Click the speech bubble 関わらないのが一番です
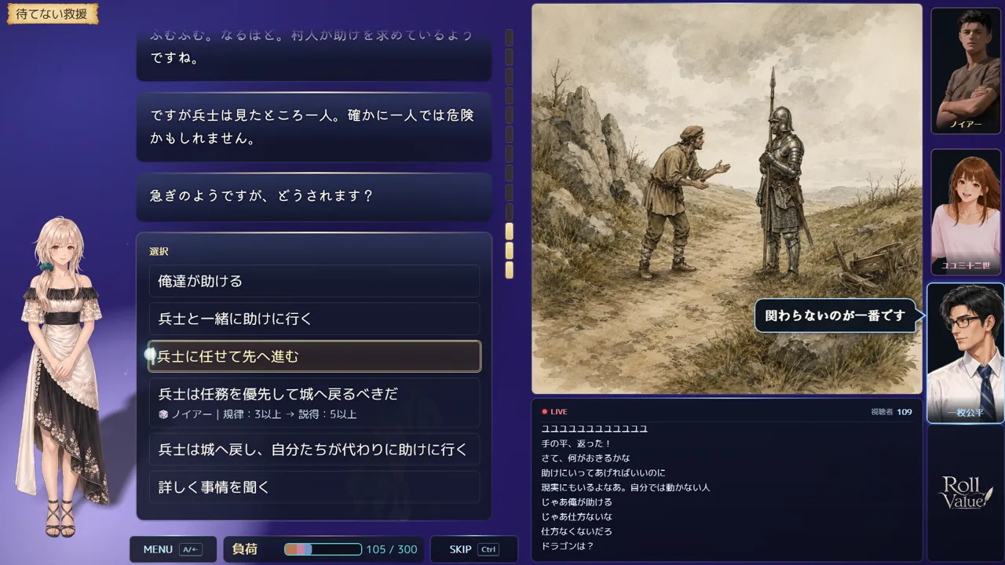 click(x=835, y=315)
